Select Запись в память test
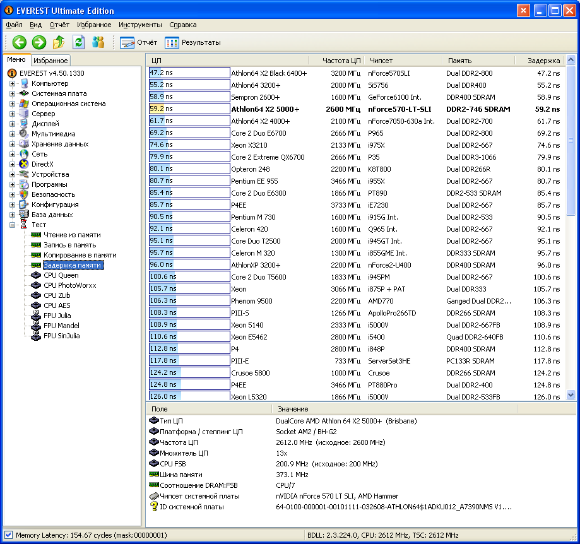Viewport: 580px width, 544px height. (69, 245)
